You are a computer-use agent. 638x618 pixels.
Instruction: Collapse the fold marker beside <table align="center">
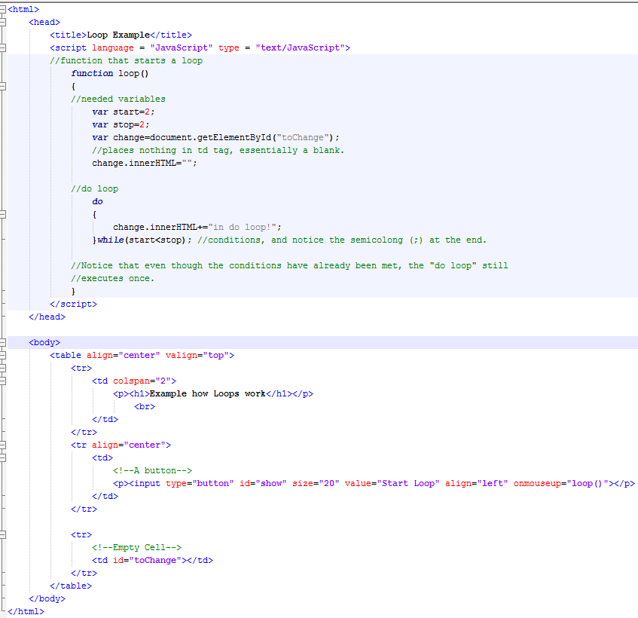(3, 355)
